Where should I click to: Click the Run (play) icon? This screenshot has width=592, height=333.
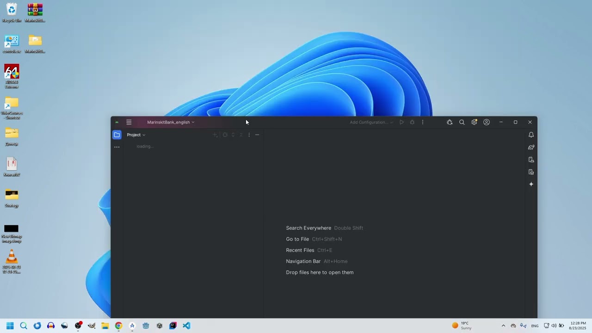[401, 122]
